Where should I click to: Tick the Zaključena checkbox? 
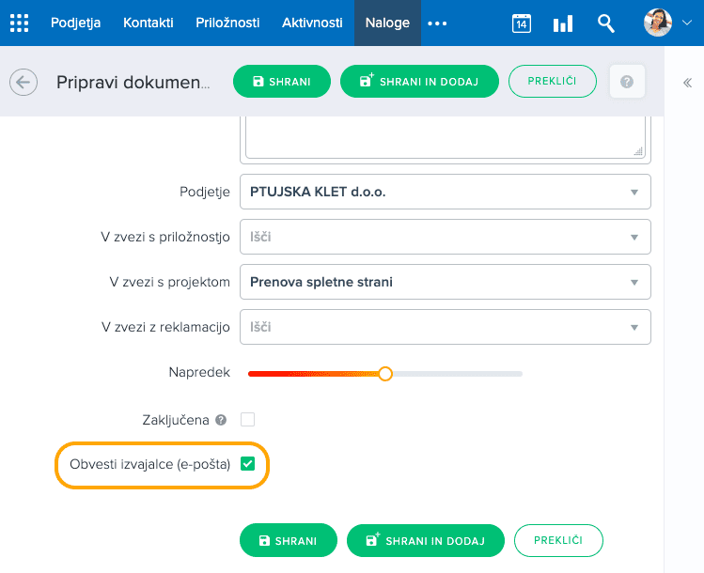[248, 420]
